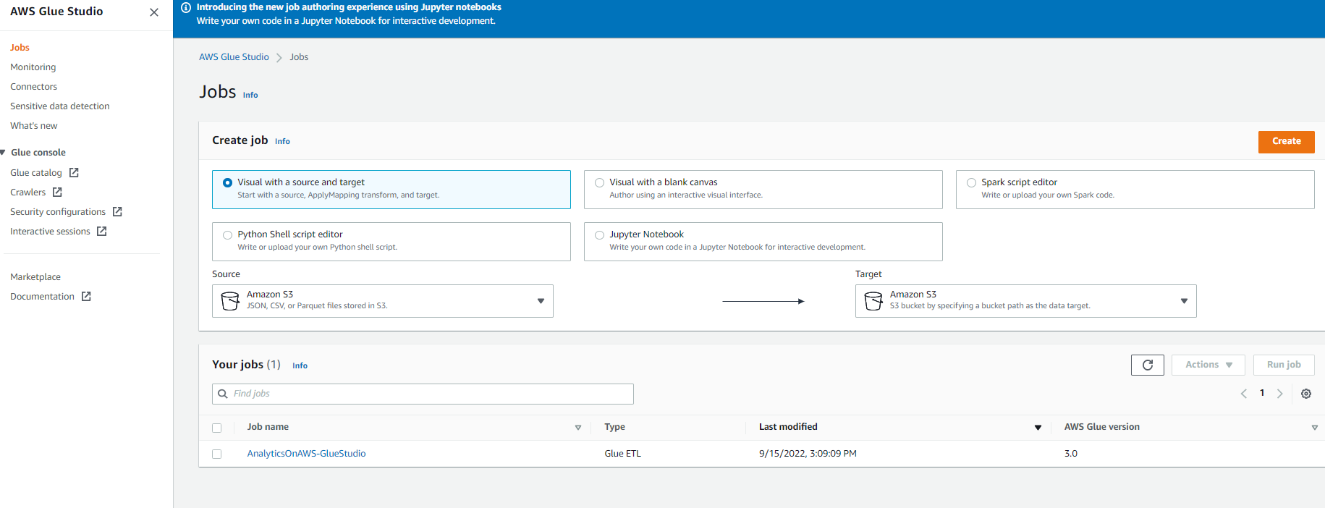This screenshot has height=508, width=1325.
Task: Click external link icon beside Documentation
Action: pos(86,296)
